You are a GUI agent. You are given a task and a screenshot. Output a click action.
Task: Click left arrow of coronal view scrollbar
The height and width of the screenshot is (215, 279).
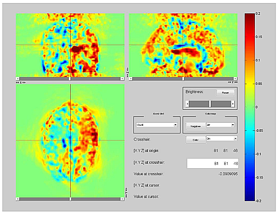(17, 79)
